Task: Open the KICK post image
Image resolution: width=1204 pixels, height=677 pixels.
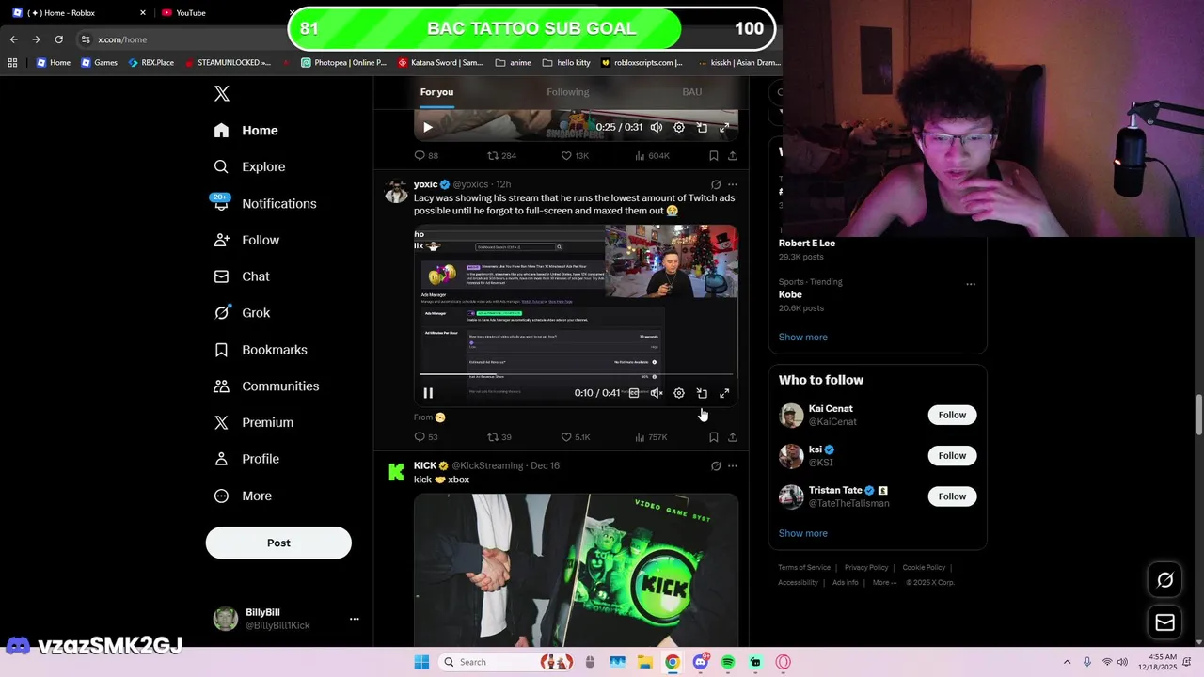Action: (x=576, y=570)
